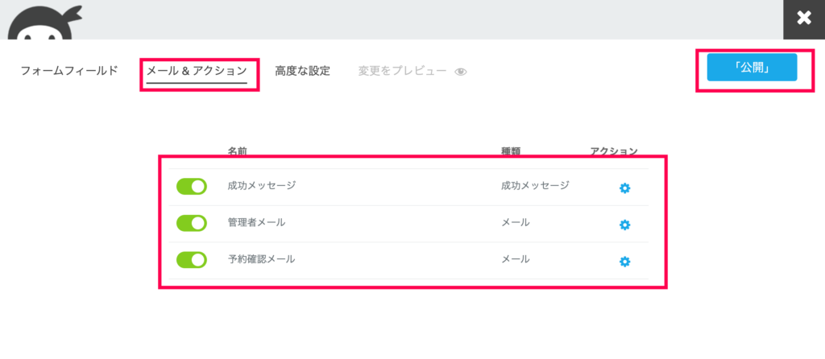Click the 成功メッセージ action name

262,185
